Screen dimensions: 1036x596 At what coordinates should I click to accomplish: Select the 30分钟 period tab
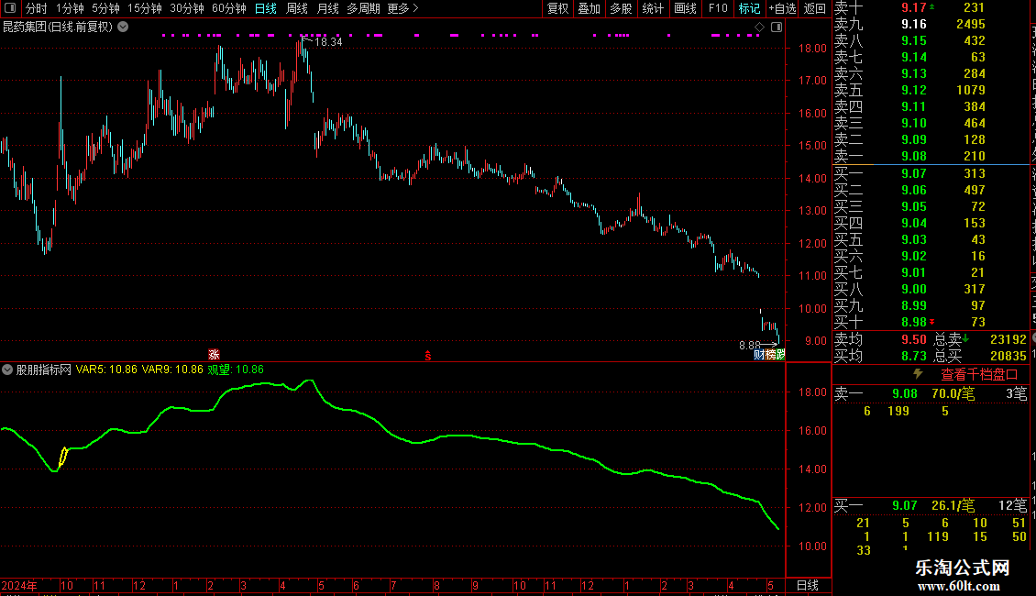187,8
